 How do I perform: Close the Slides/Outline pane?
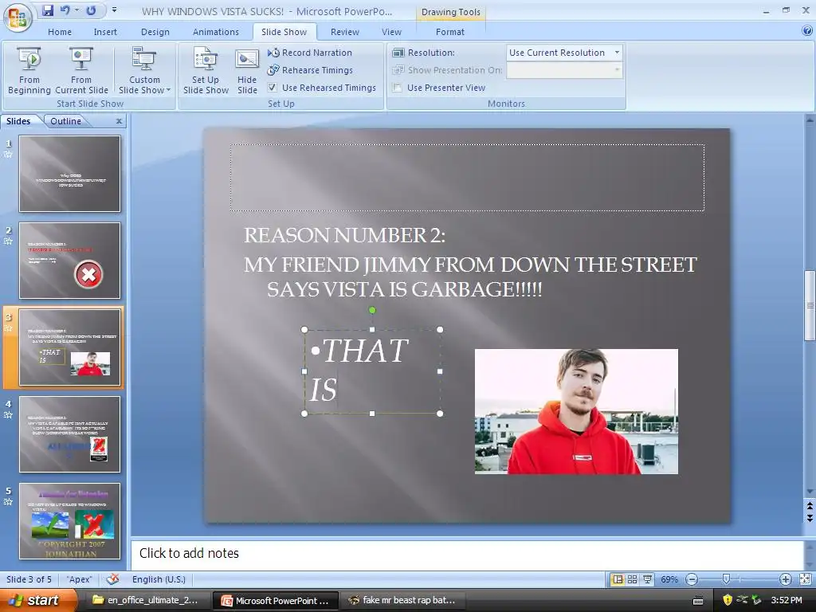(x=120, y=121)
